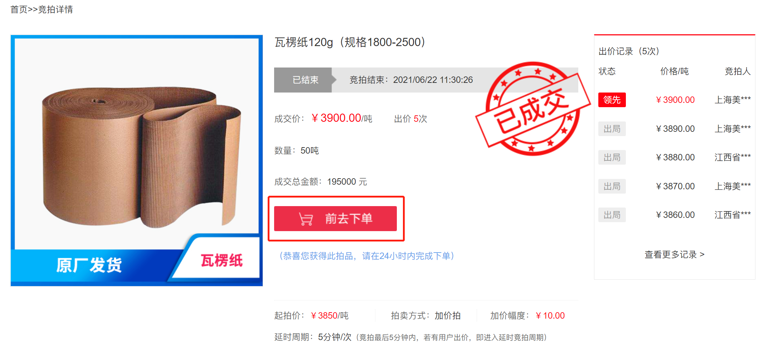Click the 恭喜您获得此拍品 notice text
The image size is (764, 349).
(366, 256)
